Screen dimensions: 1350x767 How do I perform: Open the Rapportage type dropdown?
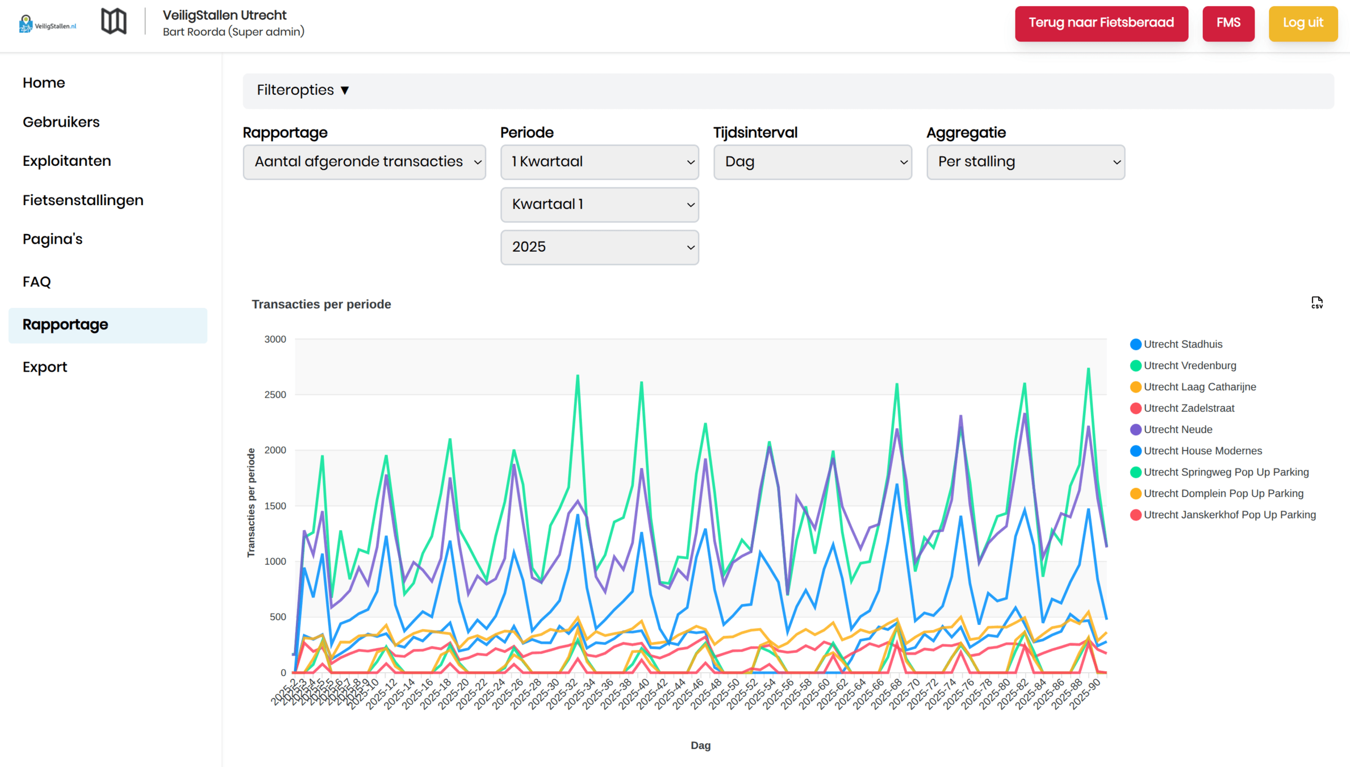point(364,162)
